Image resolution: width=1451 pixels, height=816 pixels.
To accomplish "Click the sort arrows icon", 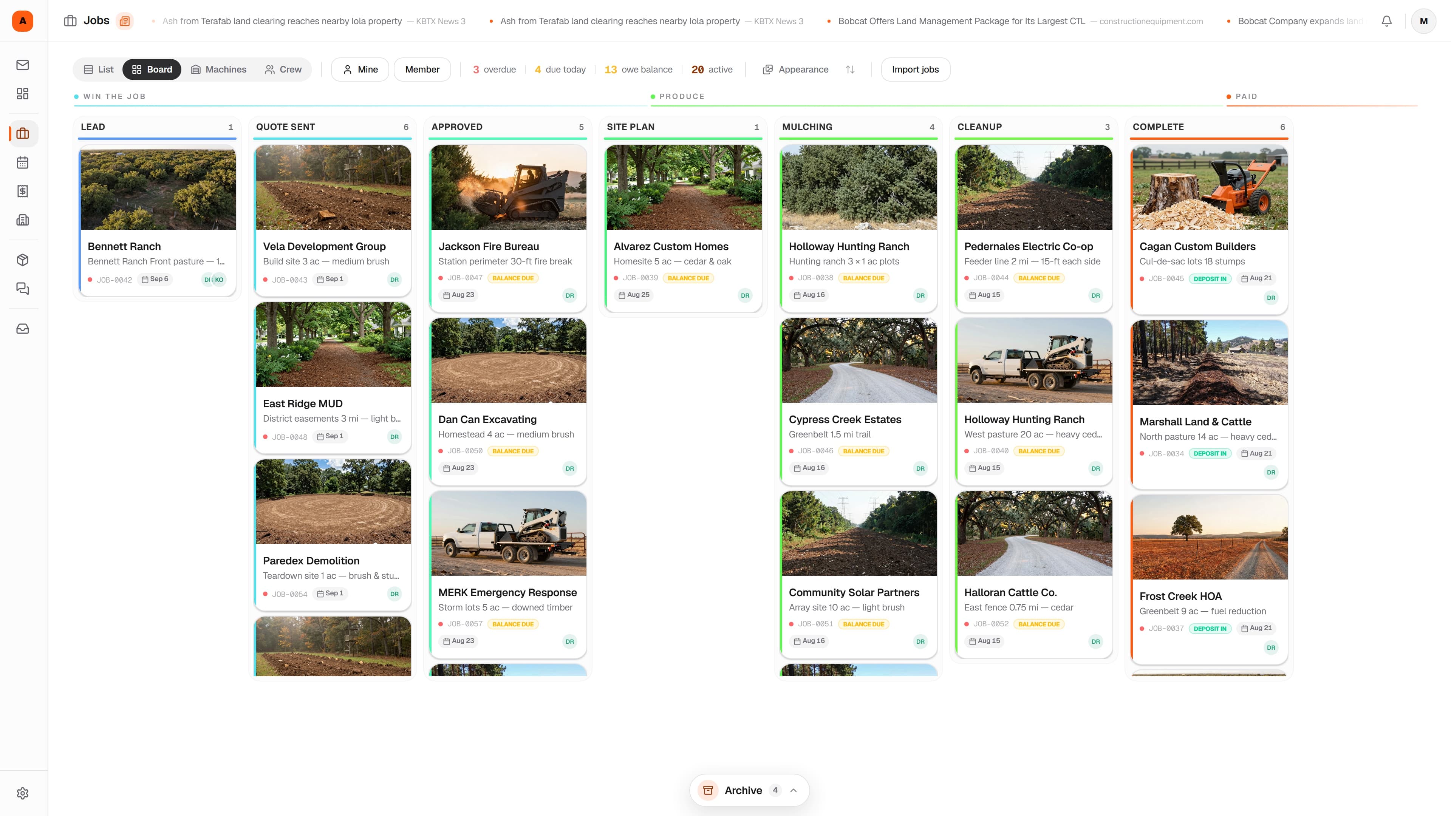I will pyautogui.click(x=850, y=69).
